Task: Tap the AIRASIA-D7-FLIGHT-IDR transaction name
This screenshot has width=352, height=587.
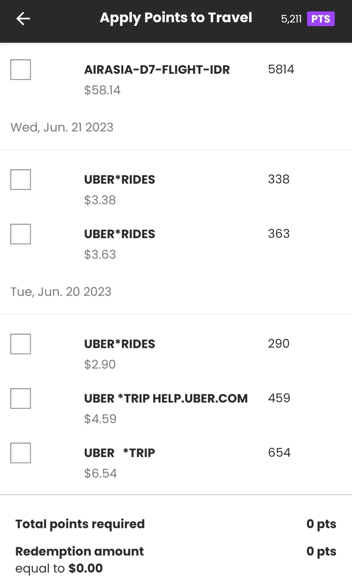Action: (x=157, y=70)
